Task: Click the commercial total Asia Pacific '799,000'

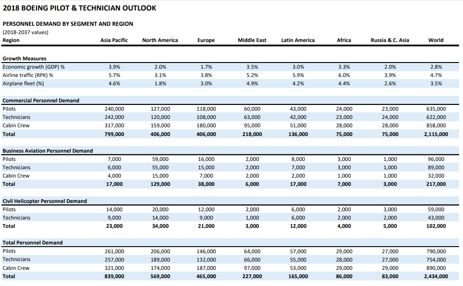Action: point(114,134)
